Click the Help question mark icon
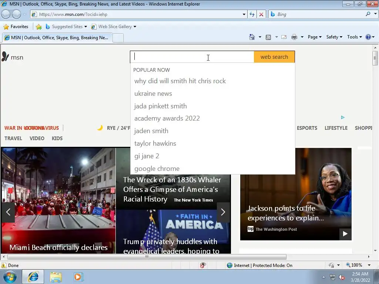 [x=368, y=37]
